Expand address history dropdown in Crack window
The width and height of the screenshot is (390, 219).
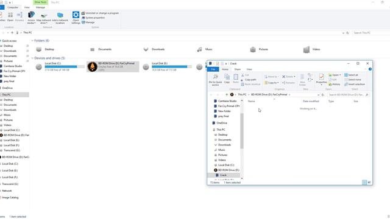point(318,95)
